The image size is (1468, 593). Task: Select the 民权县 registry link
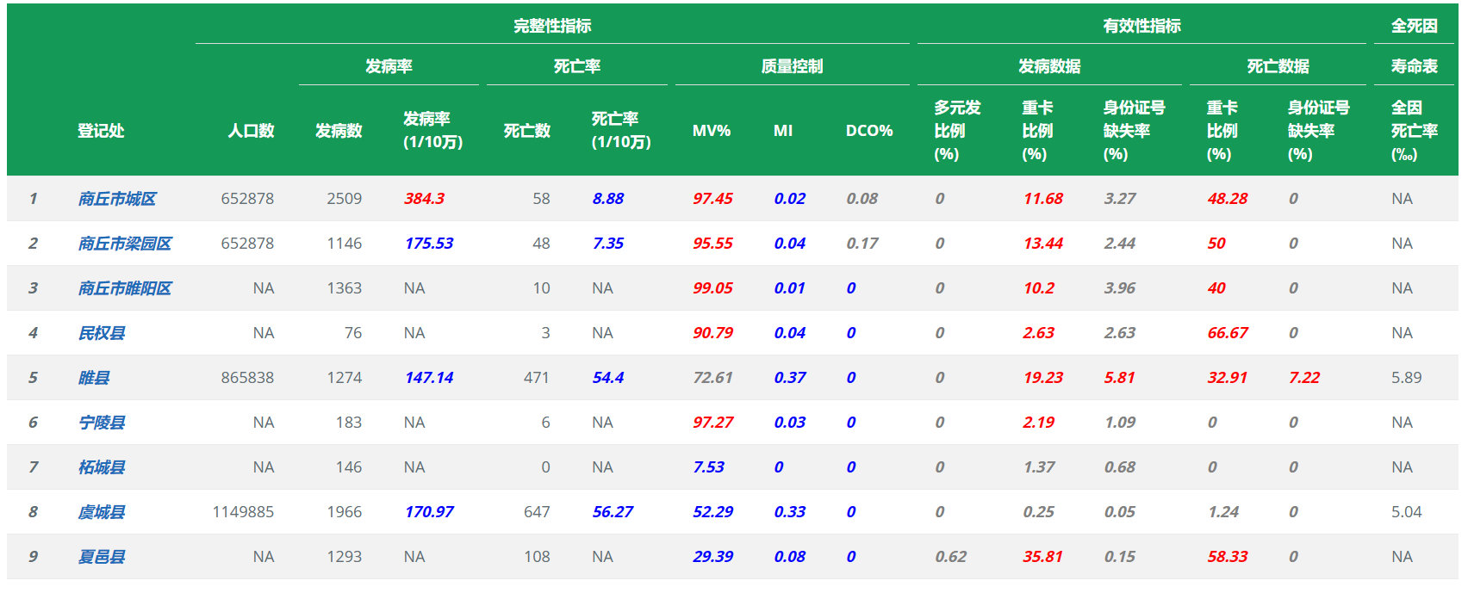[x=102, y=333]
